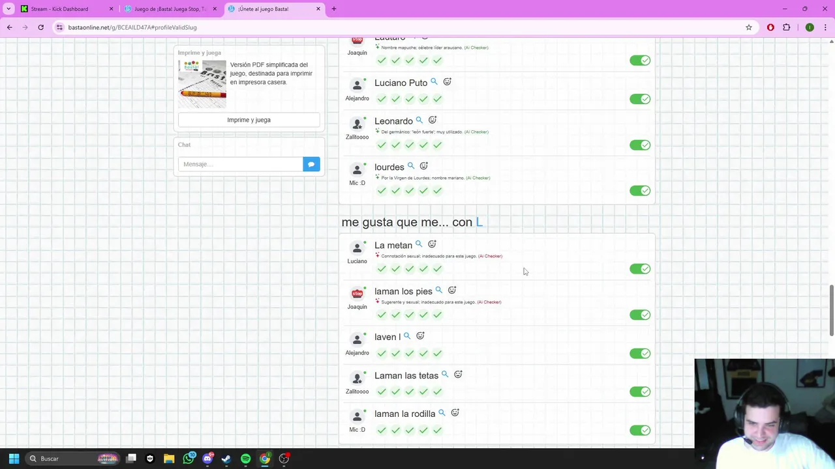This screenshot has width=835, height=469.
Task: Open Steam from the taskbar
Action: tap(226, 459)
